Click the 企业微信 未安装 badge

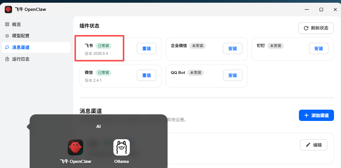click(x=198, y=46)
